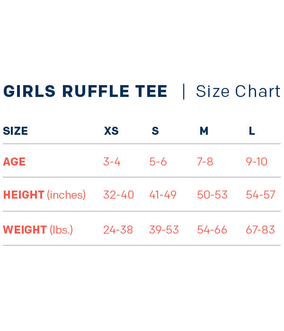Click the HEIGHT (inches) row label
The height and width of the screenshot is (331, 284).
tap(44, 195)
